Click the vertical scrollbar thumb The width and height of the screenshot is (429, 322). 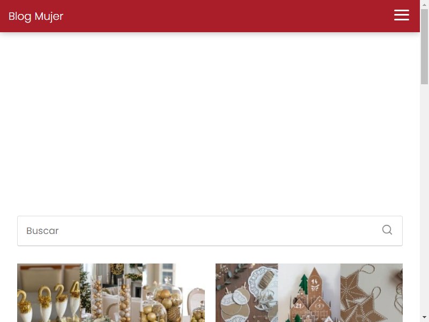[424, 47]
